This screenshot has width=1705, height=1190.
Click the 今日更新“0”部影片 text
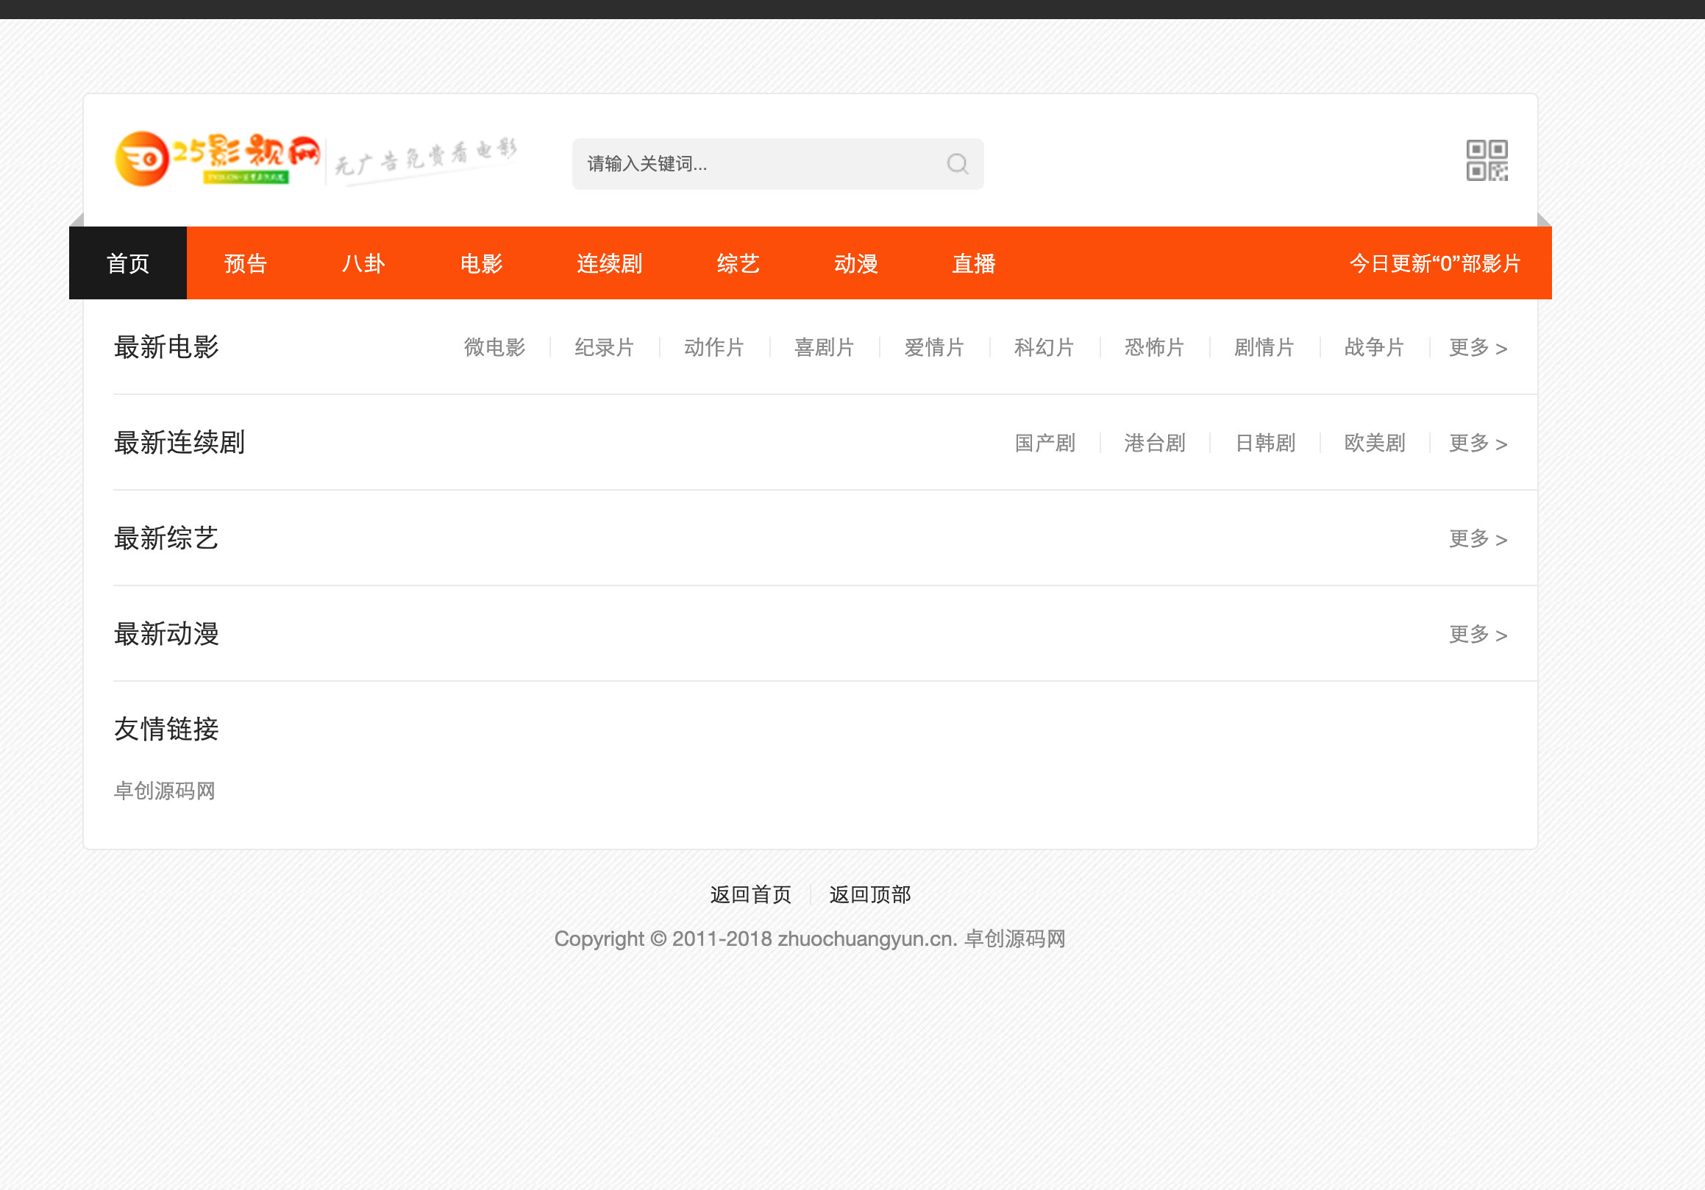point(1435,263)
